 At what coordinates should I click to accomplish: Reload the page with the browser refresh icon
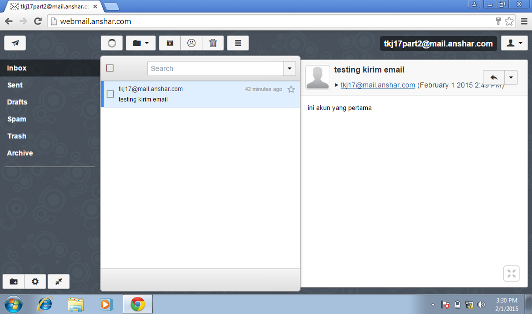click(x=38, y=21)
